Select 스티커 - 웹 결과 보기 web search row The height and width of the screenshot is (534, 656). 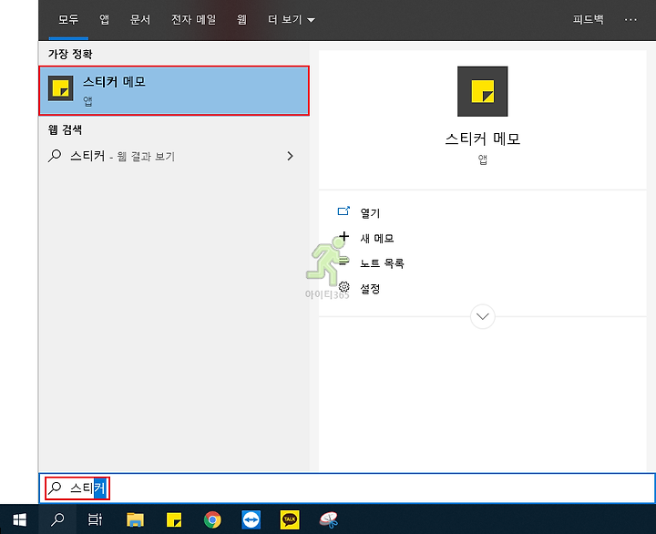(x=174, y=156)
